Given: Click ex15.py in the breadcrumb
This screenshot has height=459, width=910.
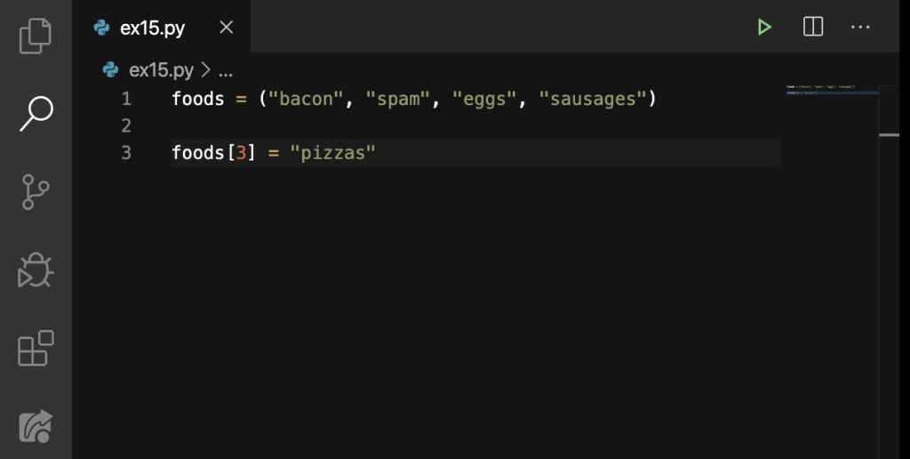Looking at the screenshot, I should (161, 70).
